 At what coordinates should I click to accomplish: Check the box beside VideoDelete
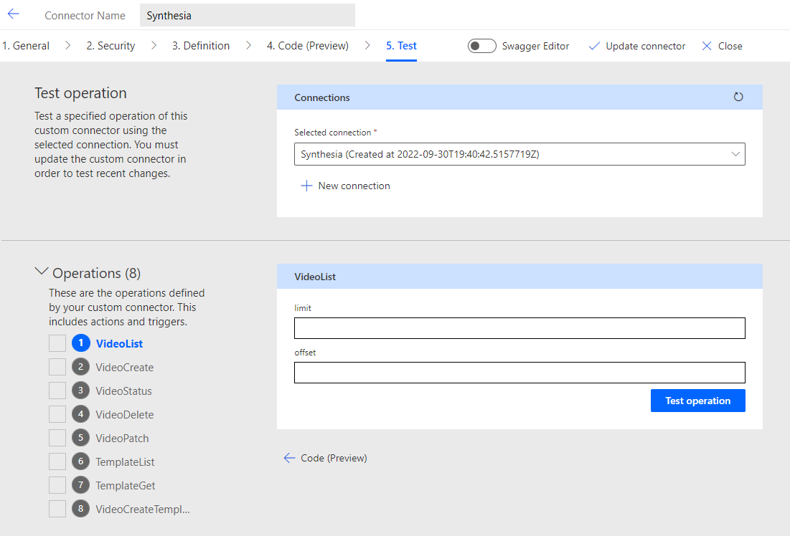tap(57, 414)
